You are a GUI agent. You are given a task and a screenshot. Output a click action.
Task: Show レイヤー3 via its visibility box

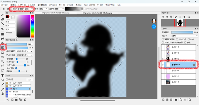163,47
